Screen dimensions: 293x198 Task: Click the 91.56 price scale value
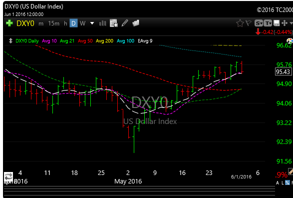284,161
